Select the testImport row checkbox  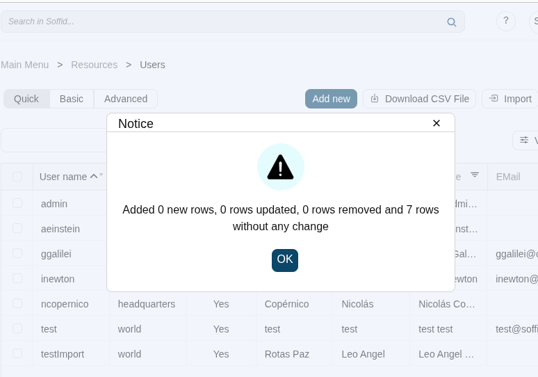(17, 354)
